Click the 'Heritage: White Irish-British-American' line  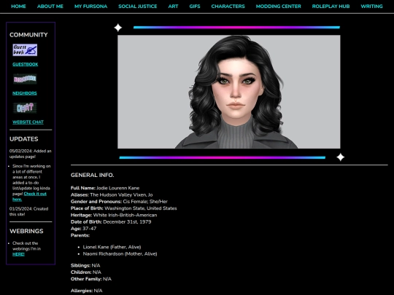tap(114, 215)
